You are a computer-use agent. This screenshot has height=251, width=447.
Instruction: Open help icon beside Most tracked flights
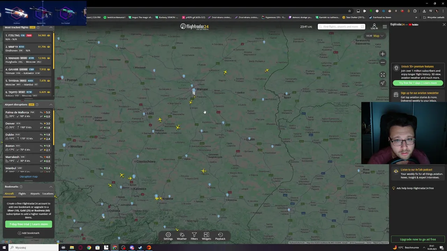coord(38,27)
